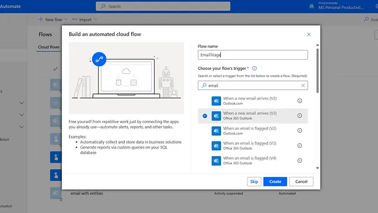Screen dimensions: 378x213
Task: Click the Automate app title
Action: click(11, 7)
